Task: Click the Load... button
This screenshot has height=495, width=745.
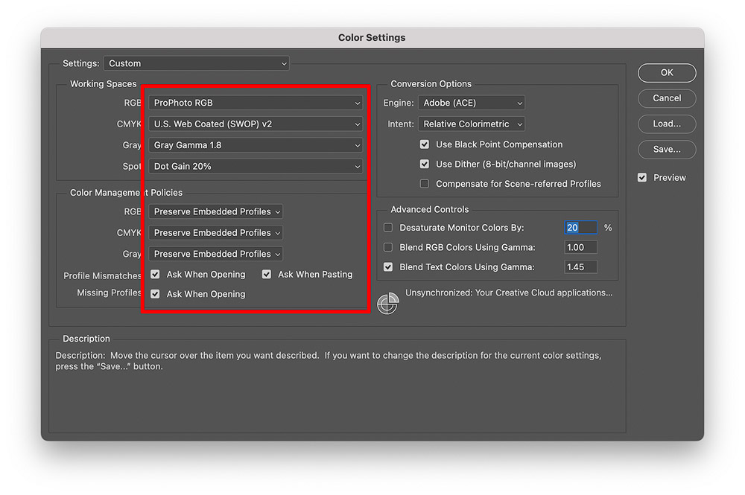Action: tap(667, 124)
